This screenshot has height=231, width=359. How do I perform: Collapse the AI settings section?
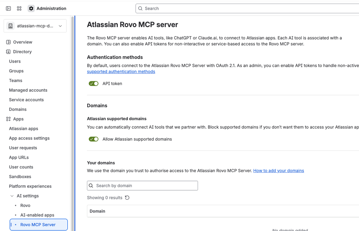(12, 196)
